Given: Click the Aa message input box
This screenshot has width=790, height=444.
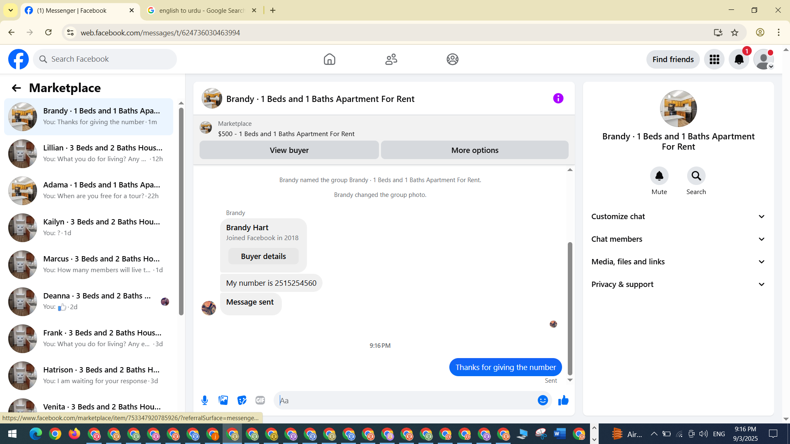Looking at the screenshot, I should [405, 400].
